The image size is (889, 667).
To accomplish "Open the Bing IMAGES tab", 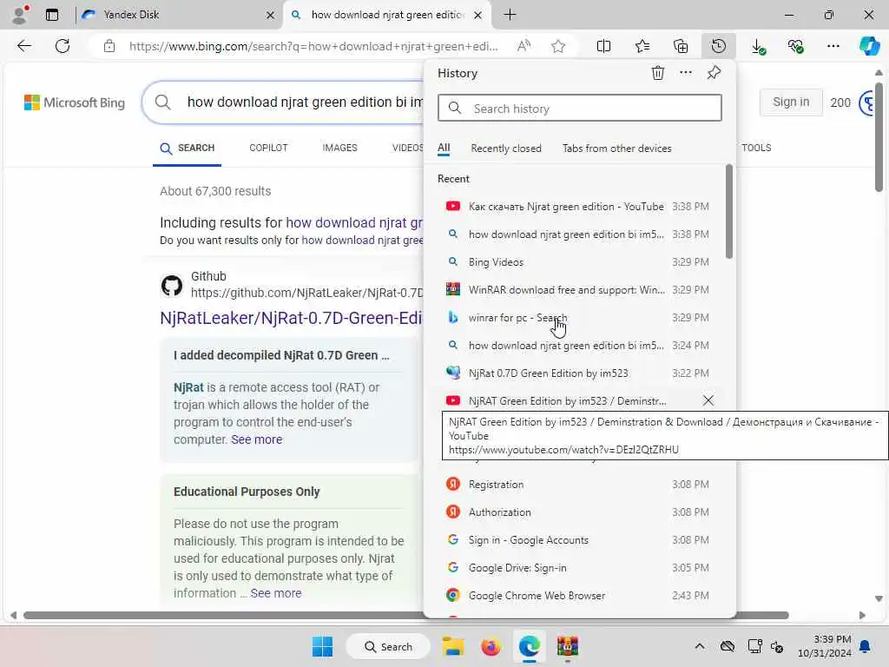I will pyautogui.click(x=339, y=148).
